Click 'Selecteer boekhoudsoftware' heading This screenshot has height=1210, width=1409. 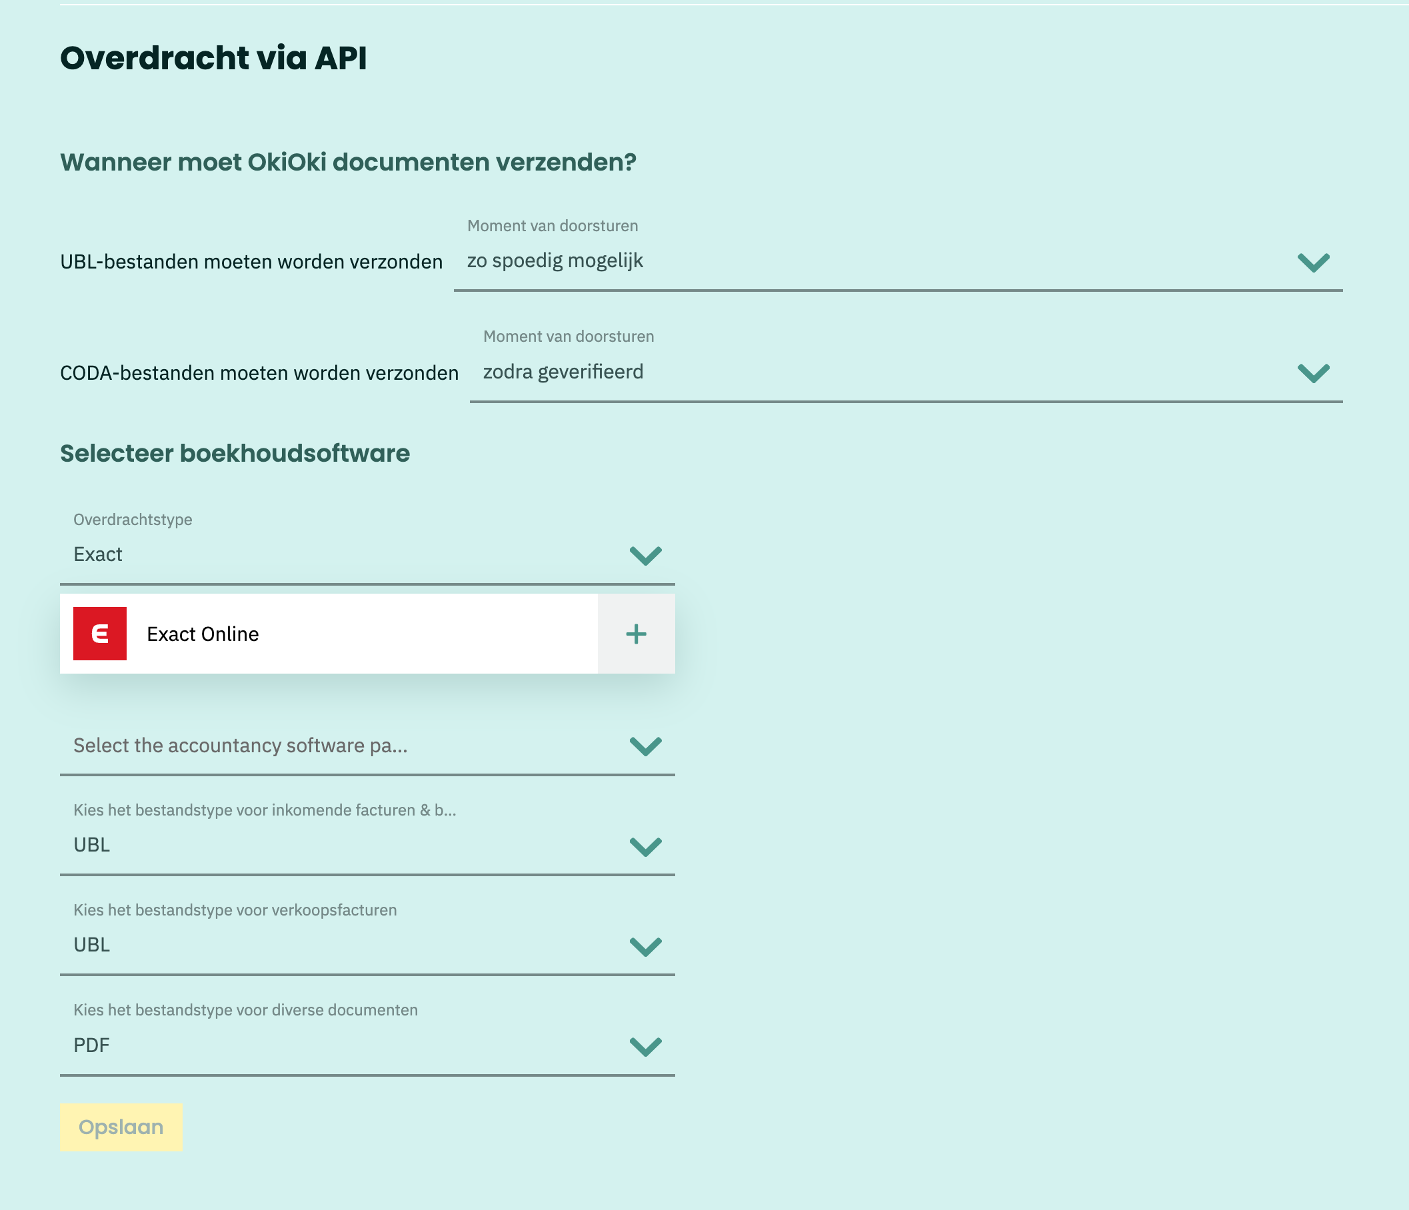point(235,453)
